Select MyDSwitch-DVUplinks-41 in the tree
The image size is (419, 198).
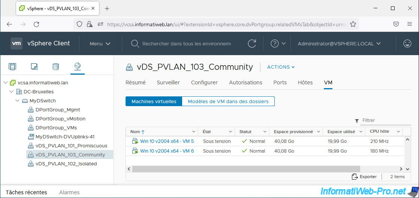[x=65, y=137]
